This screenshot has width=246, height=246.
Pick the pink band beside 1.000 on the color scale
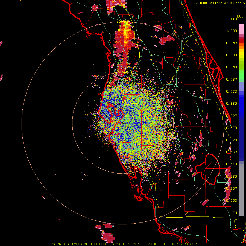[241, 29]
